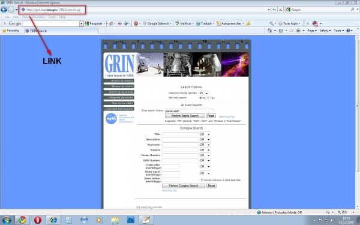Open Photoshop from the taskbar
Screen dimensions: 360x225
tap(131, 220)
